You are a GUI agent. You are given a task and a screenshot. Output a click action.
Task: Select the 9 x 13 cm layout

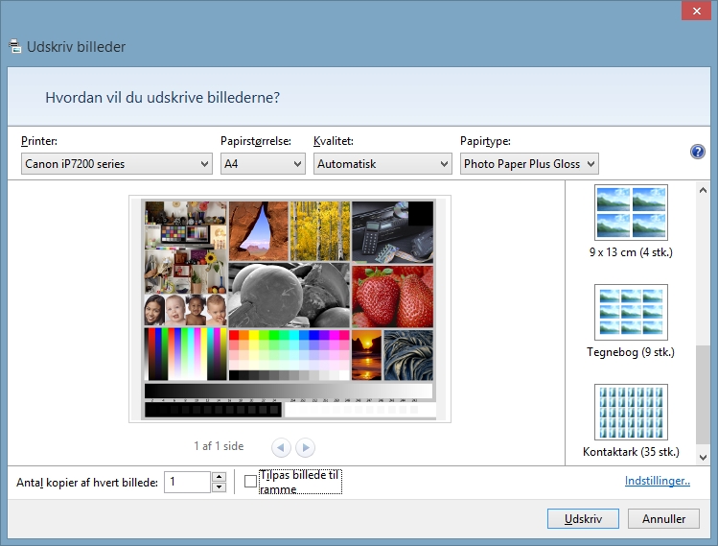click(631, 213)
